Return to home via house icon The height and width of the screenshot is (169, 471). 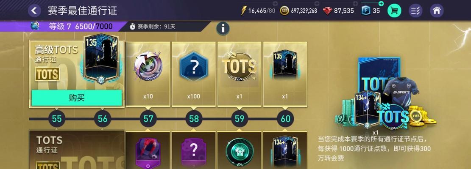pyautogui.click(x=437, y=11)
